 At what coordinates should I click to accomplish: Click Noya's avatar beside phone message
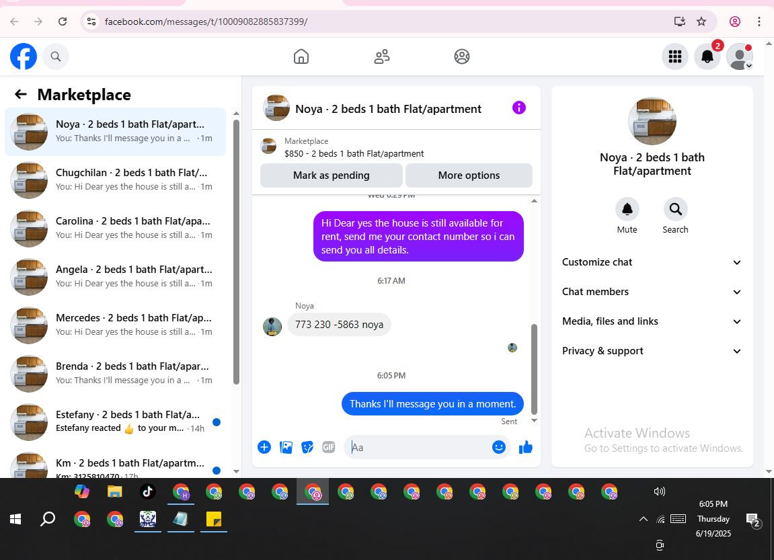[x=272, y=326]
